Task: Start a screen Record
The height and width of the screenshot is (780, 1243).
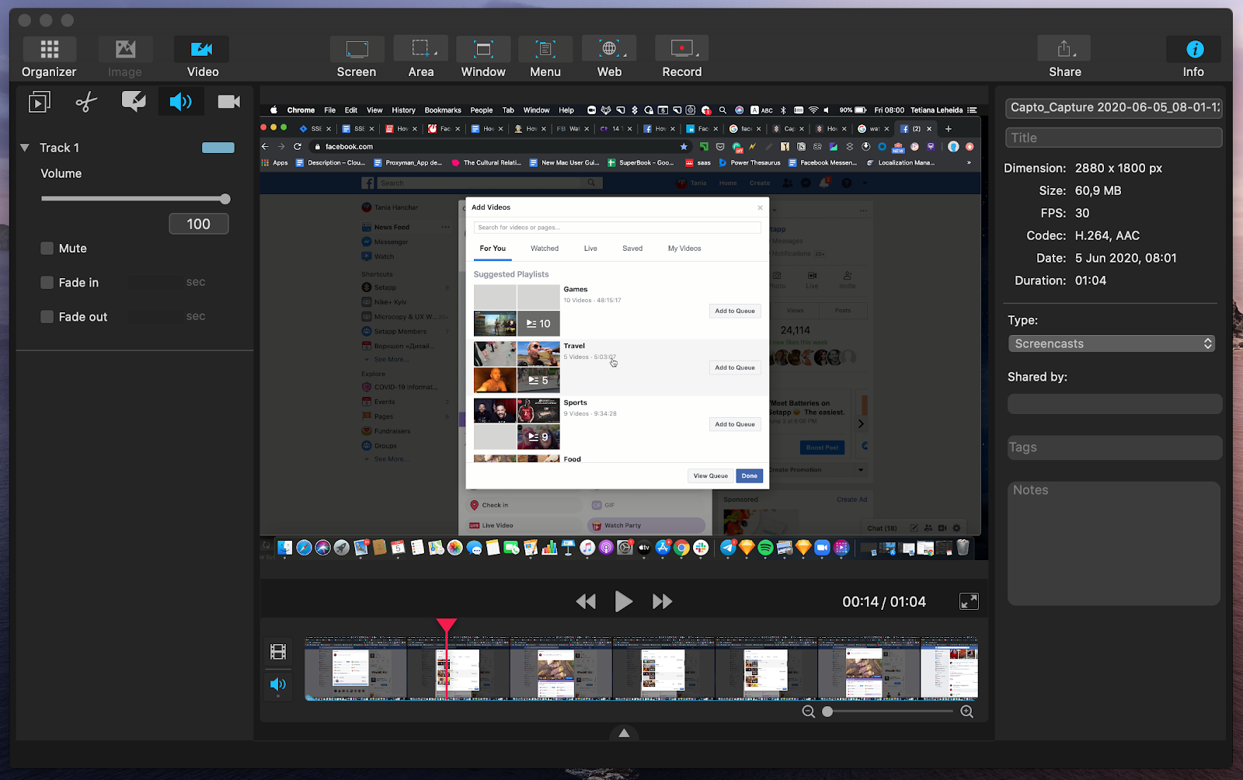Action: click(x=681, y=57)
